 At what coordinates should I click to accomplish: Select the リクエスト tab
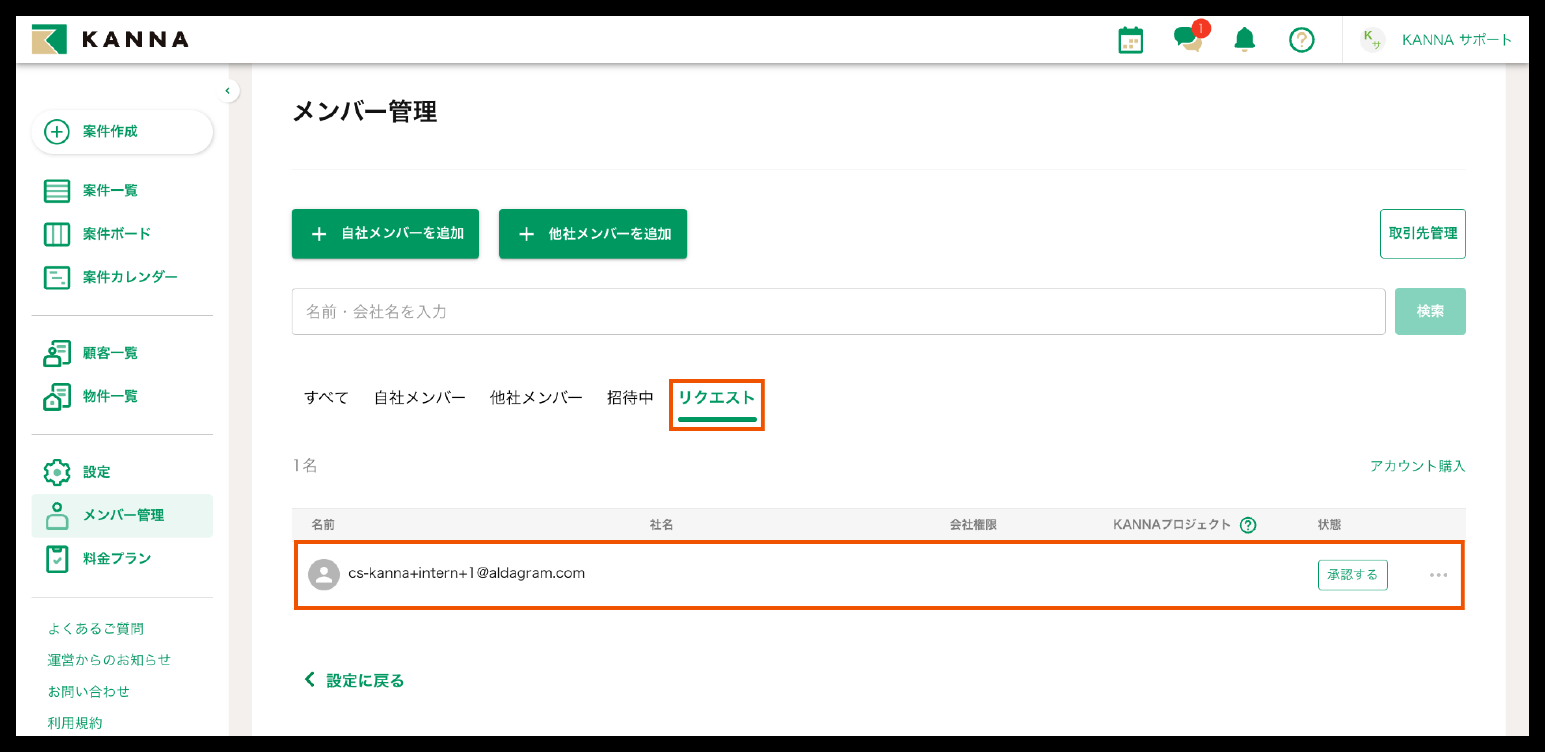(x=717, y=398)
